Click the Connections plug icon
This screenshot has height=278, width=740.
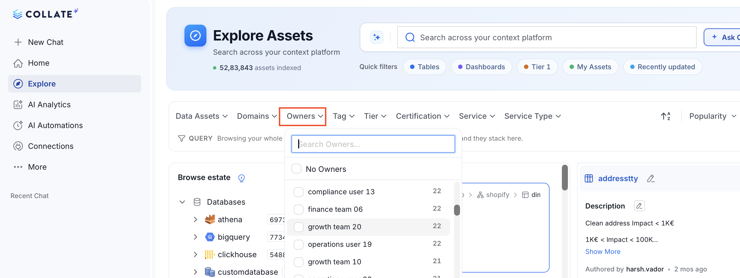(x=18, y=146)
